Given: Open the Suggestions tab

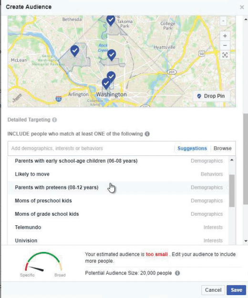Looking at the screenshot, I should [x=192, y=148].
